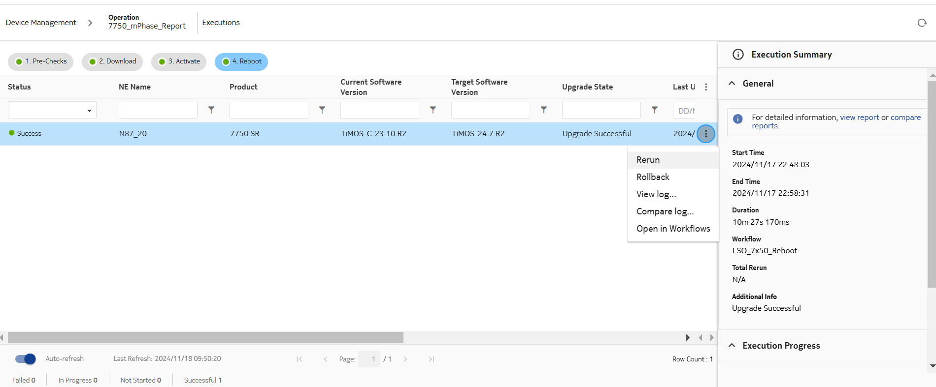Click the horizontal table scrollbar

click(x=205, y=337)
